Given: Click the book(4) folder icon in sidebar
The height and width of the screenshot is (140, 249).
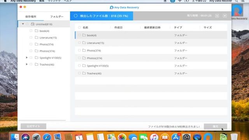Looking at the screenshot, I should (37, 31).
